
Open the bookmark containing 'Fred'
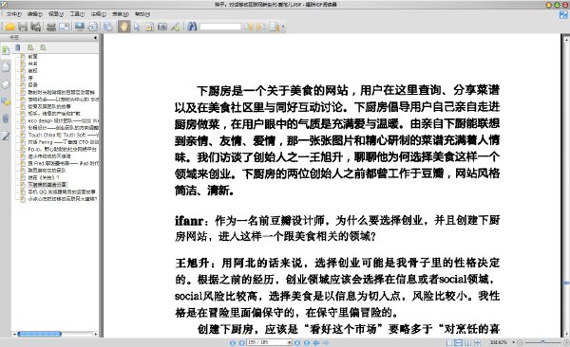click(63, 163)
